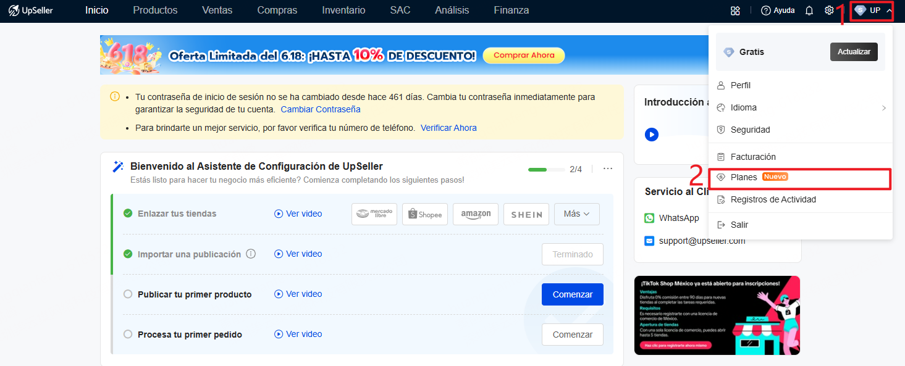Open the Productos menu
This screenshot has width=905, height=366.
(x=155, y=10)
